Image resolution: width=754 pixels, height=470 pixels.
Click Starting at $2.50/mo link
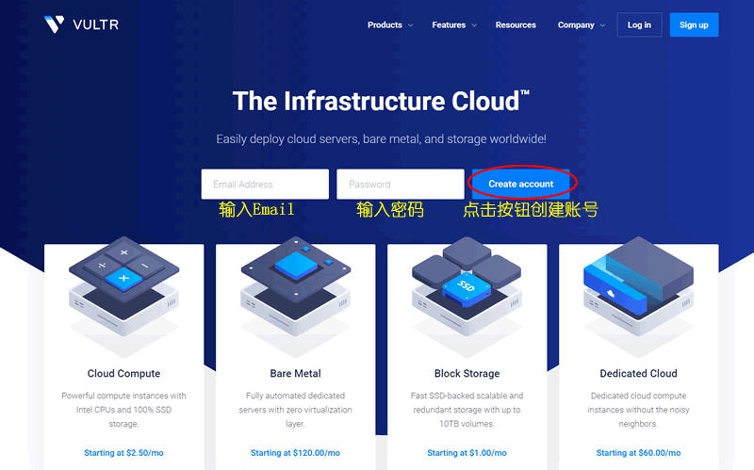[123, 453]
